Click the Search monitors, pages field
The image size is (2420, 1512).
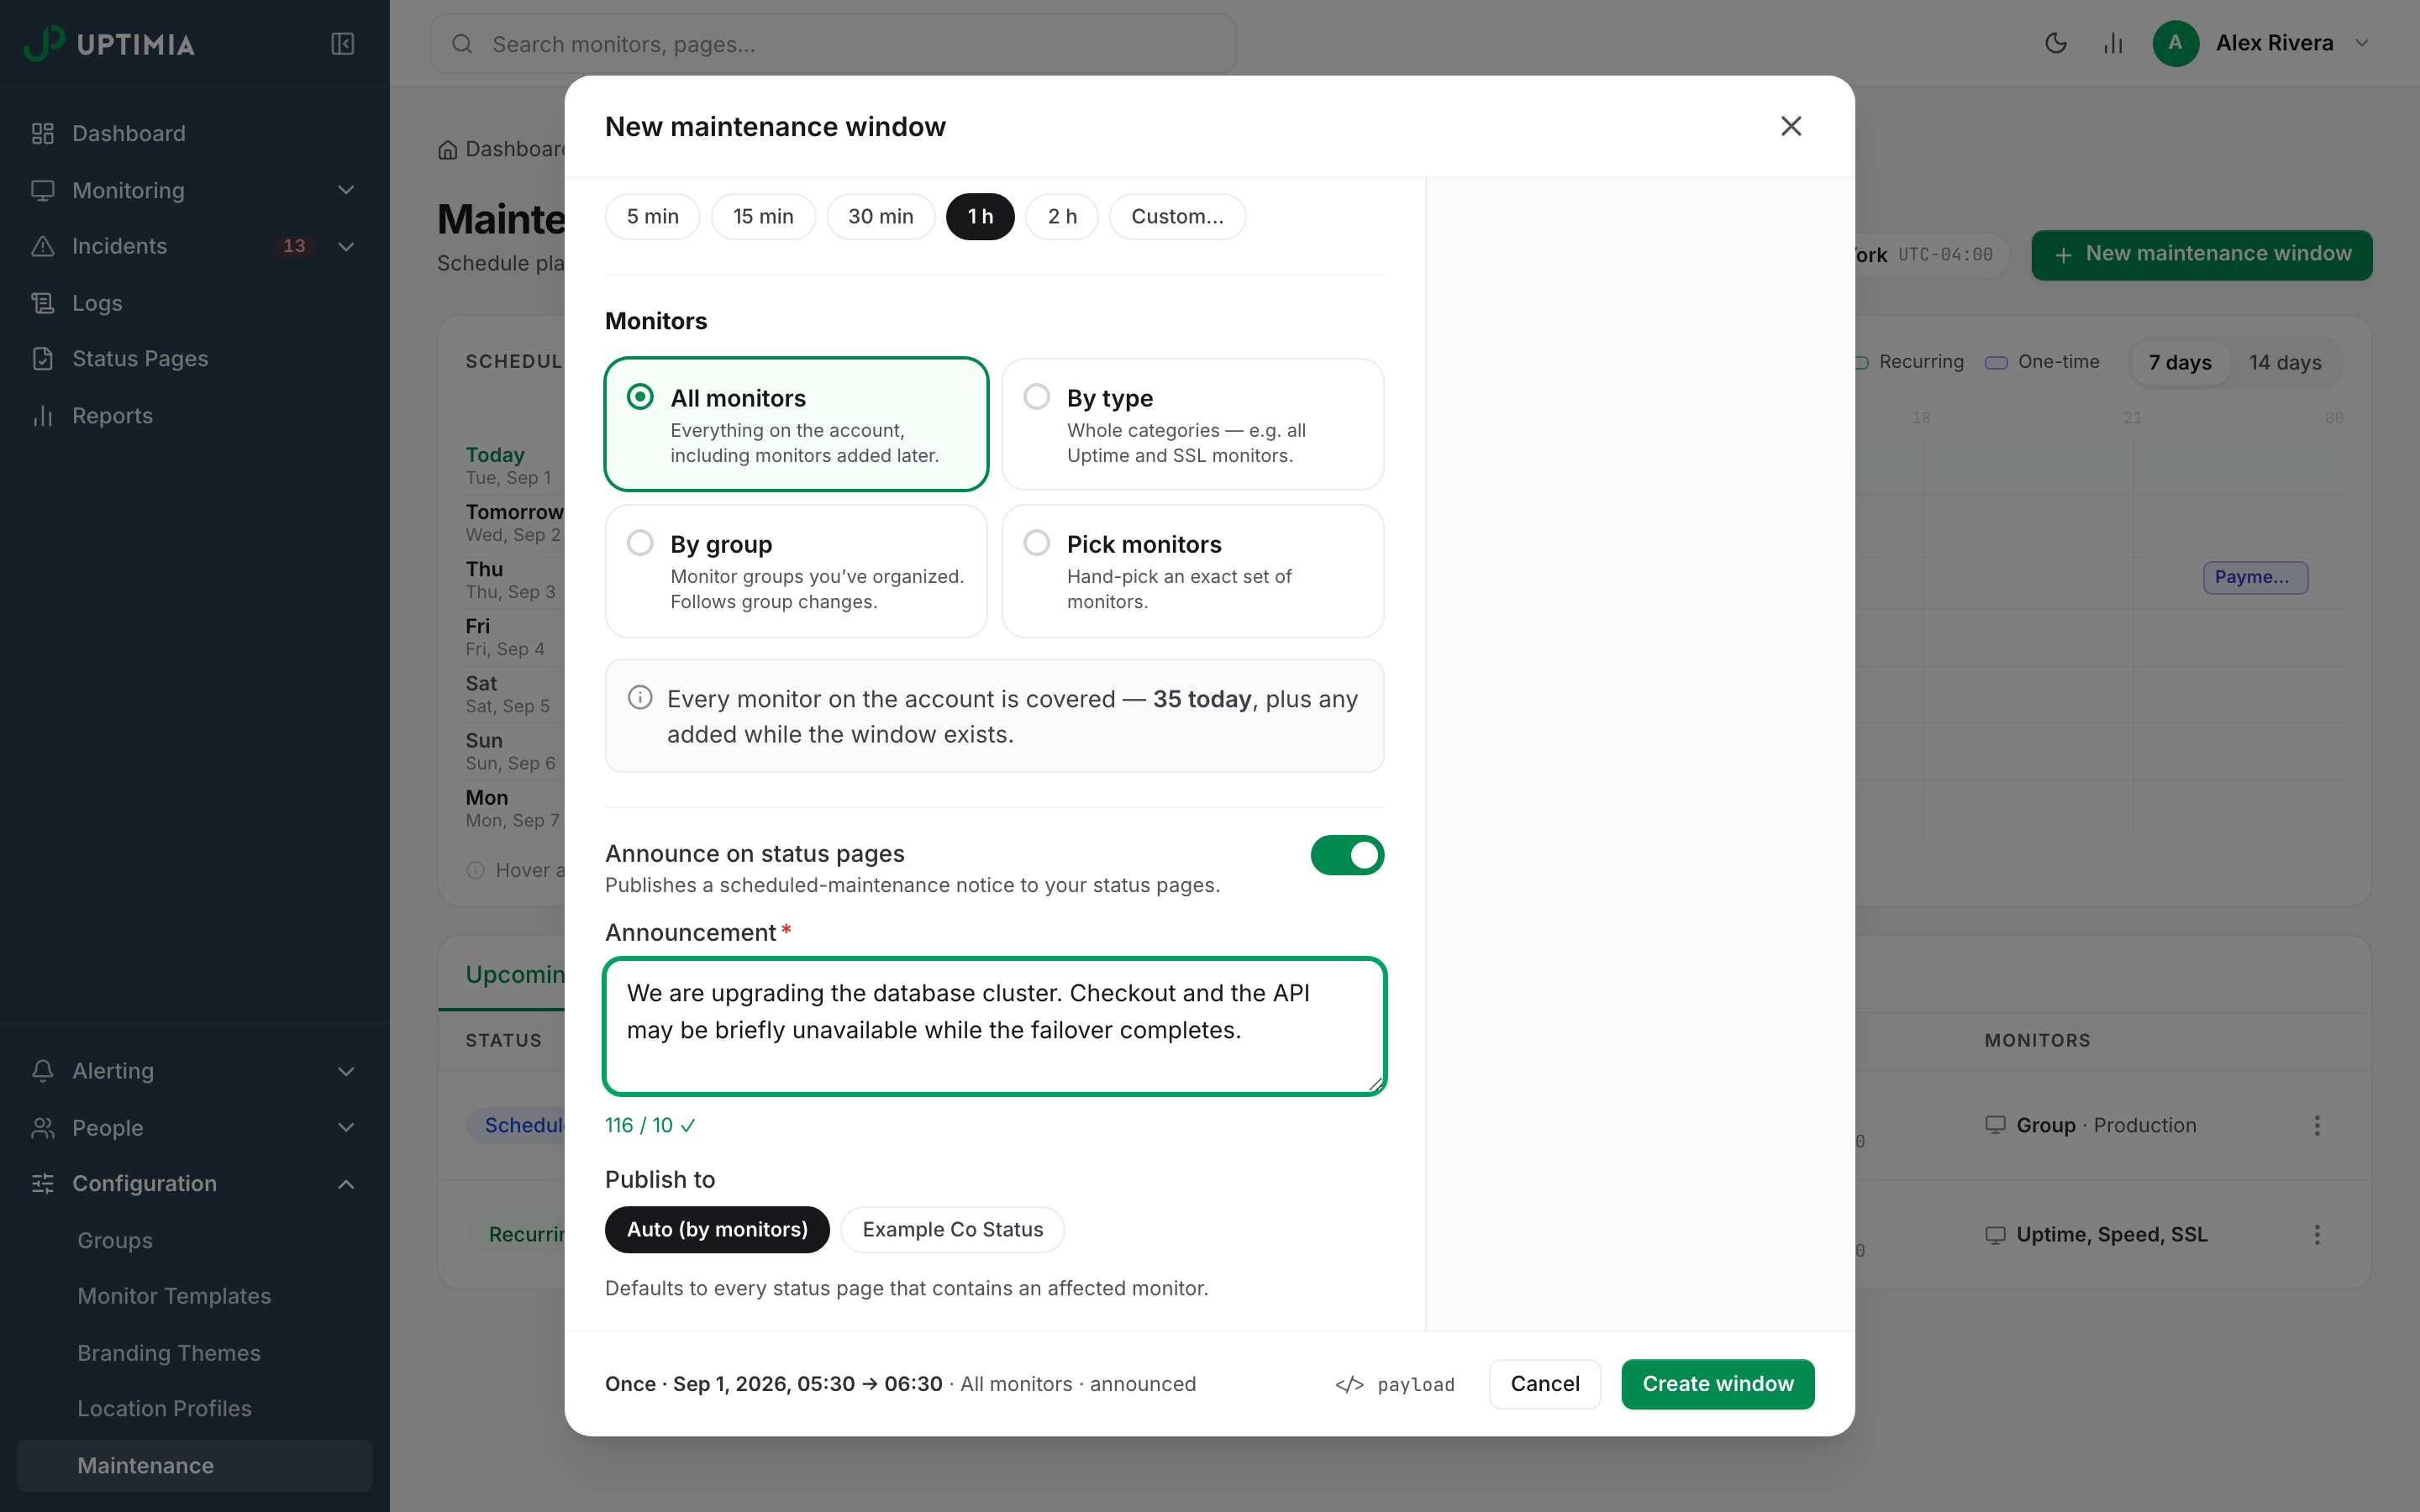pos(833,44)
